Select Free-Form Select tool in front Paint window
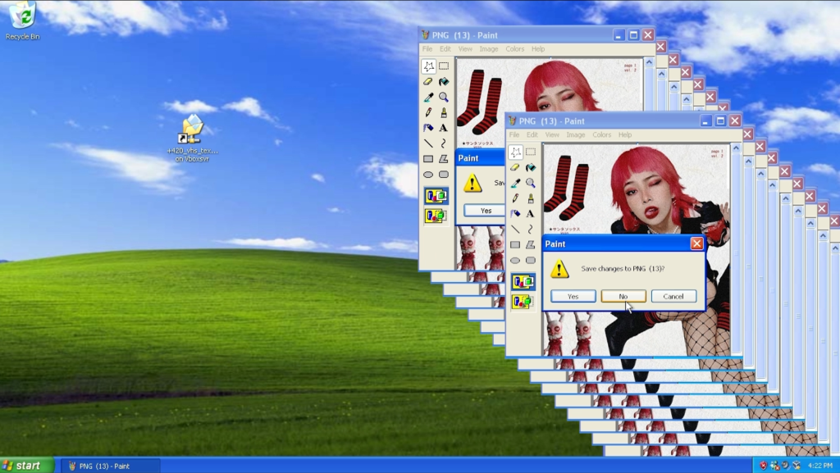Screen dimensions: 840x473 coord(515,152)
